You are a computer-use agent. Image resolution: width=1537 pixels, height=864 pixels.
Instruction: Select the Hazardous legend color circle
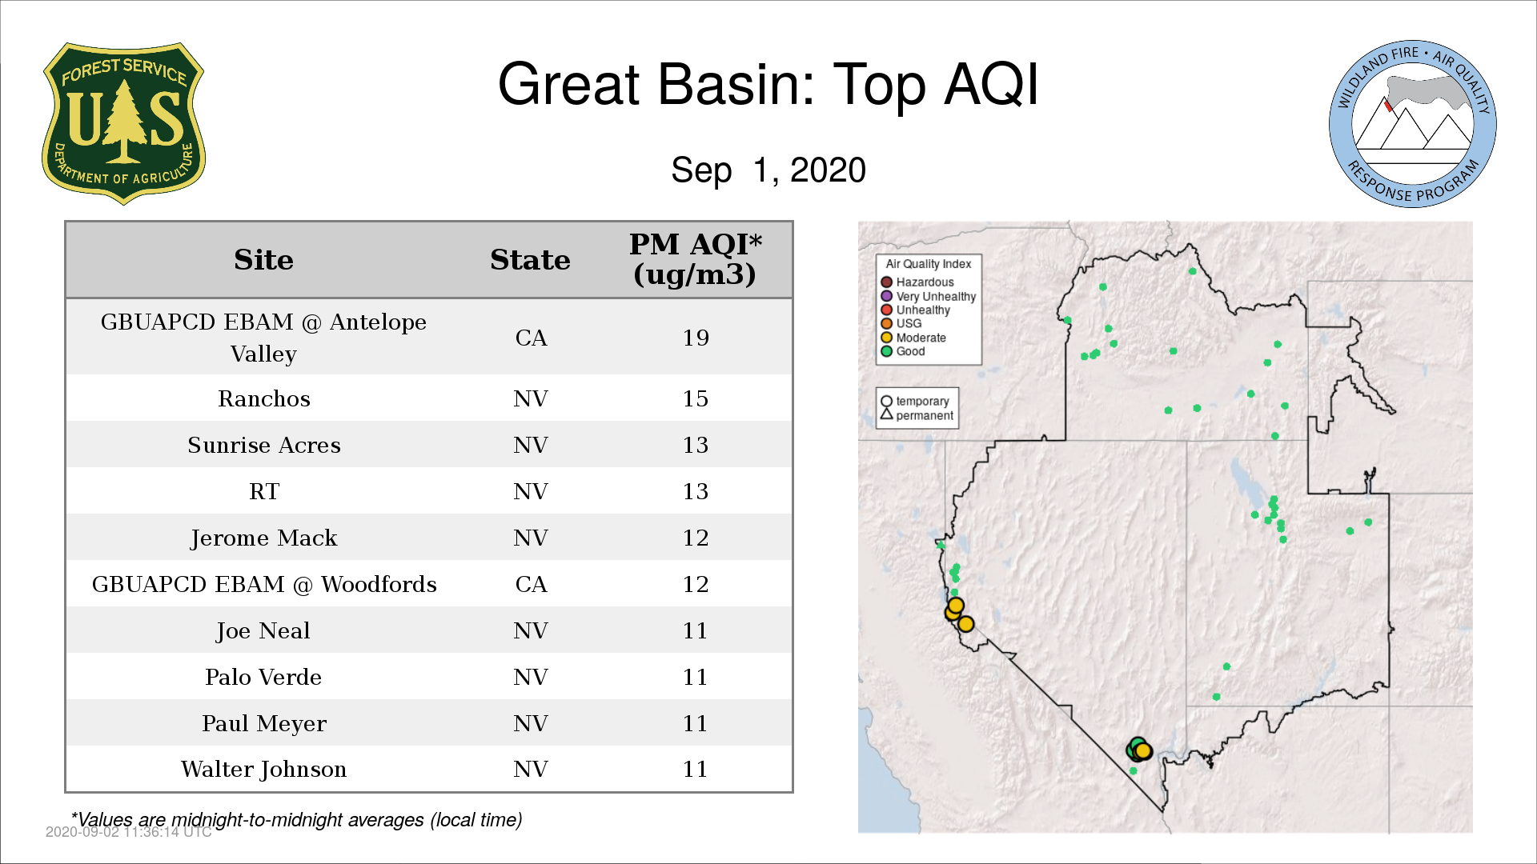click(886, 282)
